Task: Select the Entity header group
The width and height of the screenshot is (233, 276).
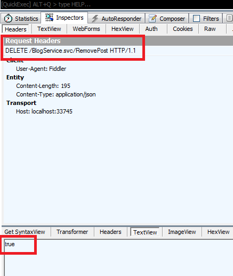Action: pyautogui.click(x=15, y=77)
